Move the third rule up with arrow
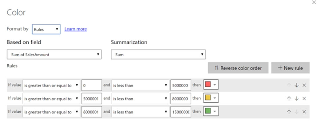 tap(289, 112)
